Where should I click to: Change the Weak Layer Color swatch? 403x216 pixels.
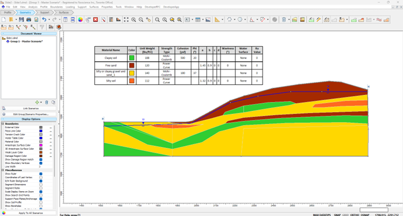(41, 153)
